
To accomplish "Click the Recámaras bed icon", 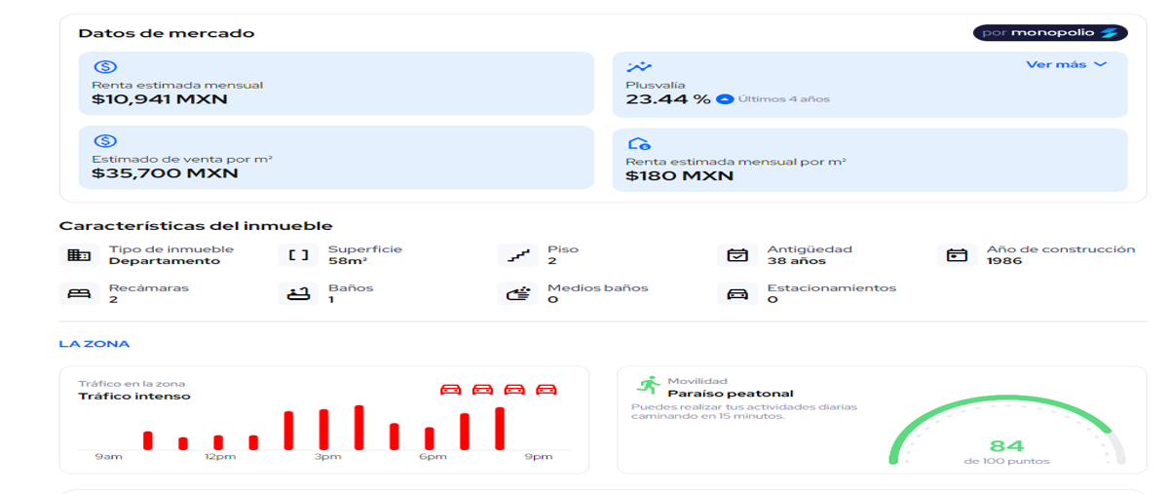I will [79, 293].
